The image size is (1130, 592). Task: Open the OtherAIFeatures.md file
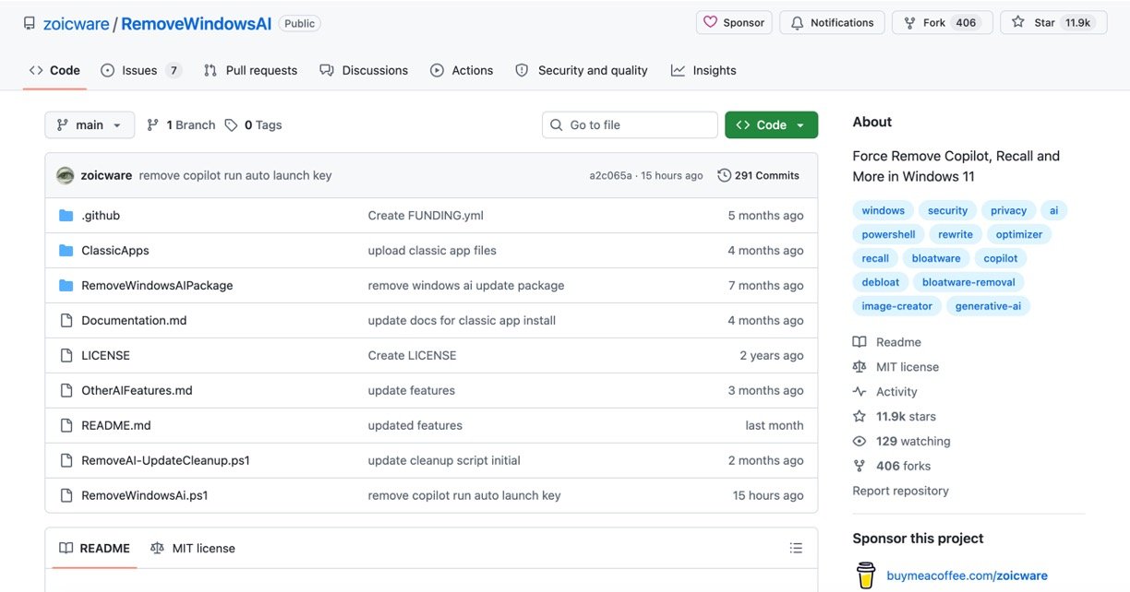137,391
